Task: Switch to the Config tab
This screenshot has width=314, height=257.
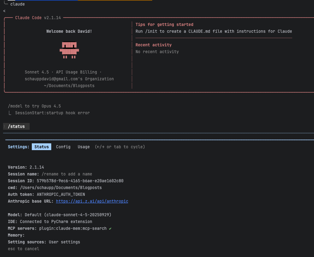Action: (63, 147)
